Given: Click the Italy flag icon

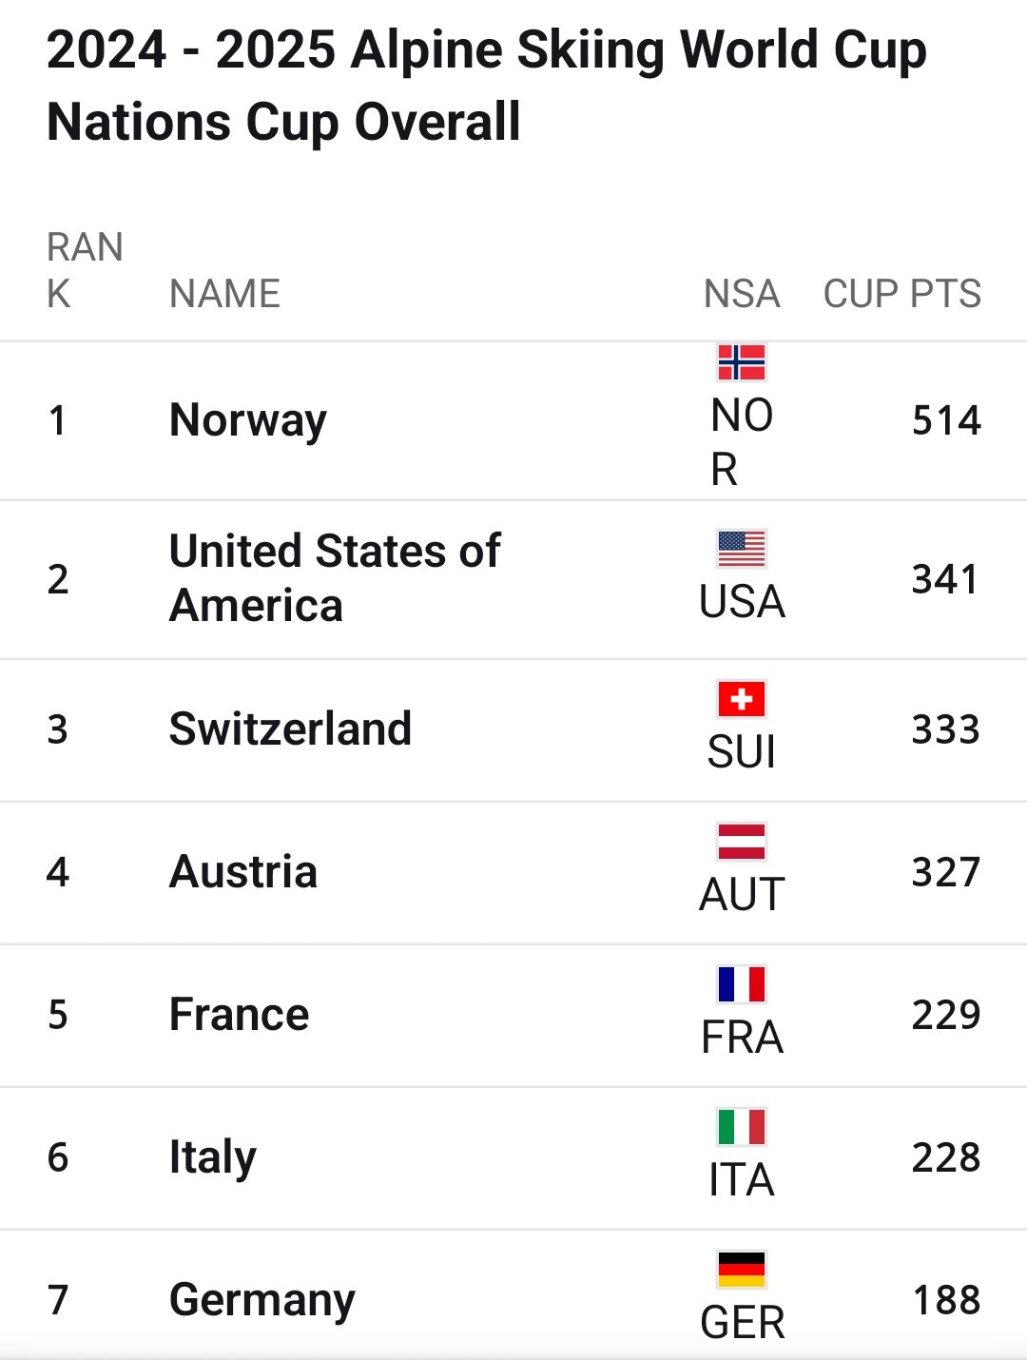Looking at the screenshot, I should 742,1127.
